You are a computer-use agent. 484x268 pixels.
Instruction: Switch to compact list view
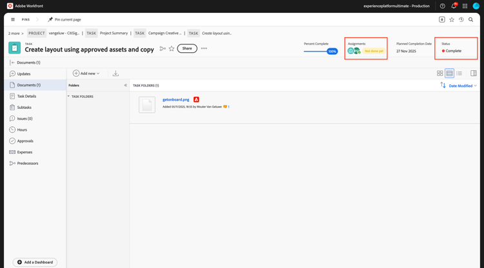click(459, 73)
